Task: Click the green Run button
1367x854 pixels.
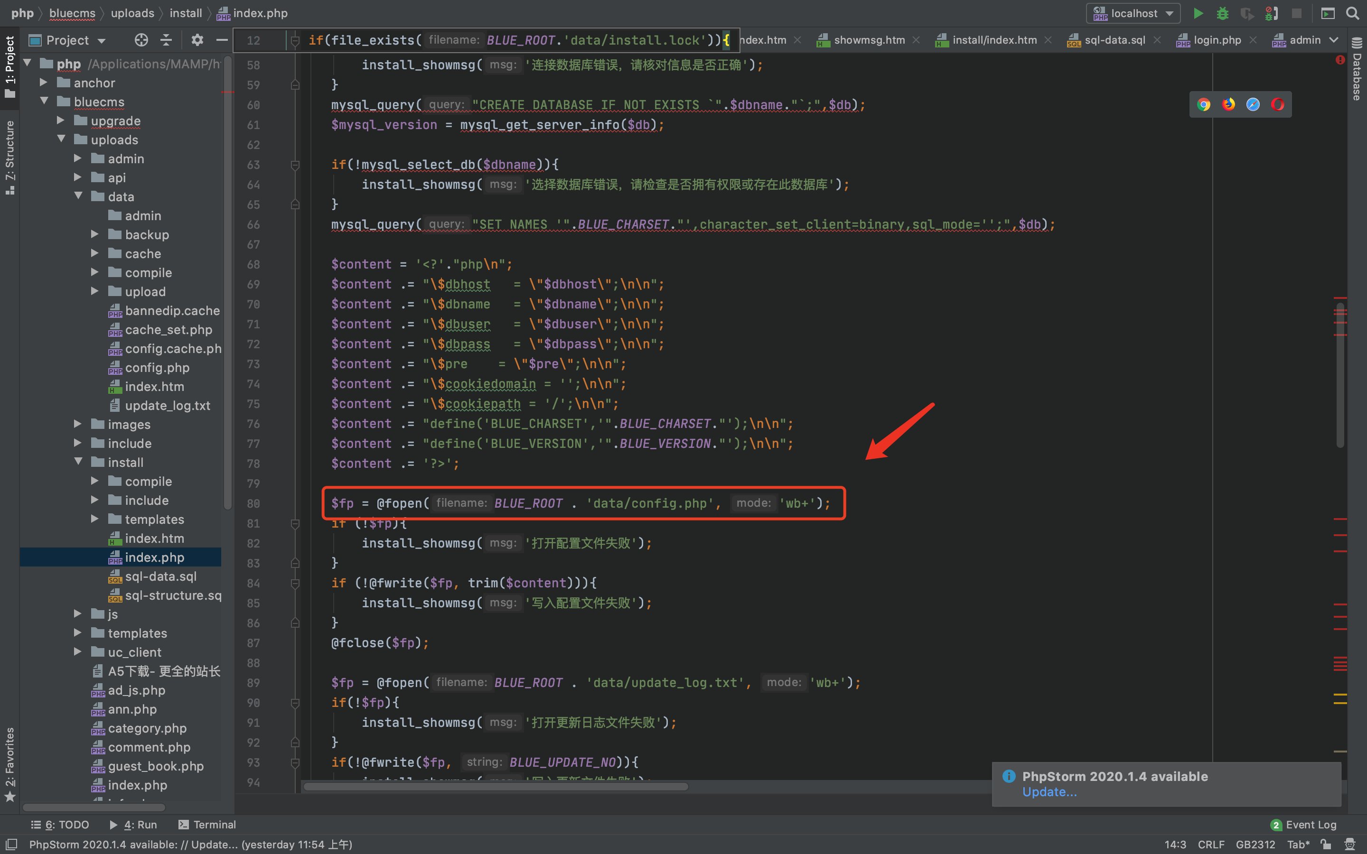Action: click(1198, 13)
